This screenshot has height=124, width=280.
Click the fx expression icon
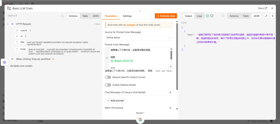tap(107, 58)
